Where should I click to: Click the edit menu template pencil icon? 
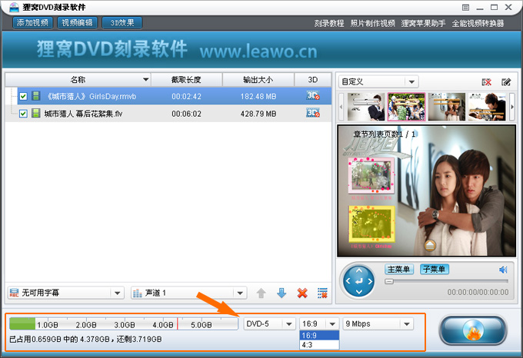tap(506, 82)
